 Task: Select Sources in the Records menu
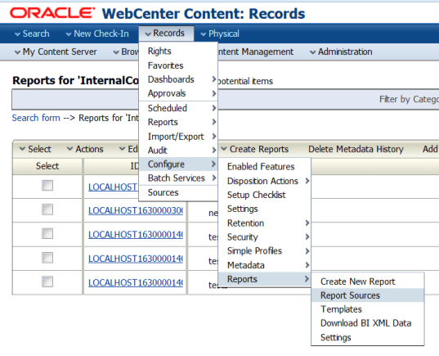[x=178, y=192]
